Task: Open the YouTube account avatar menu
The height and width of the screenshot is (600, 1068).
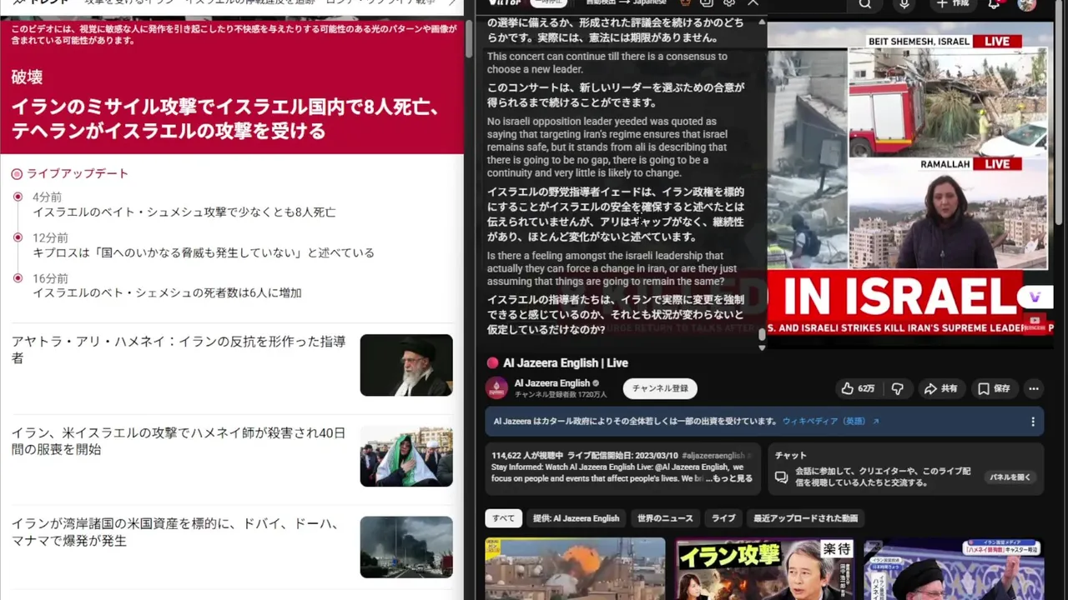Action: click(x=1027, y=4)
